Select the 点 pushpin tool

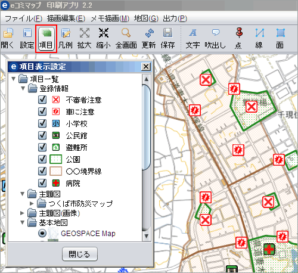point(239,33)
